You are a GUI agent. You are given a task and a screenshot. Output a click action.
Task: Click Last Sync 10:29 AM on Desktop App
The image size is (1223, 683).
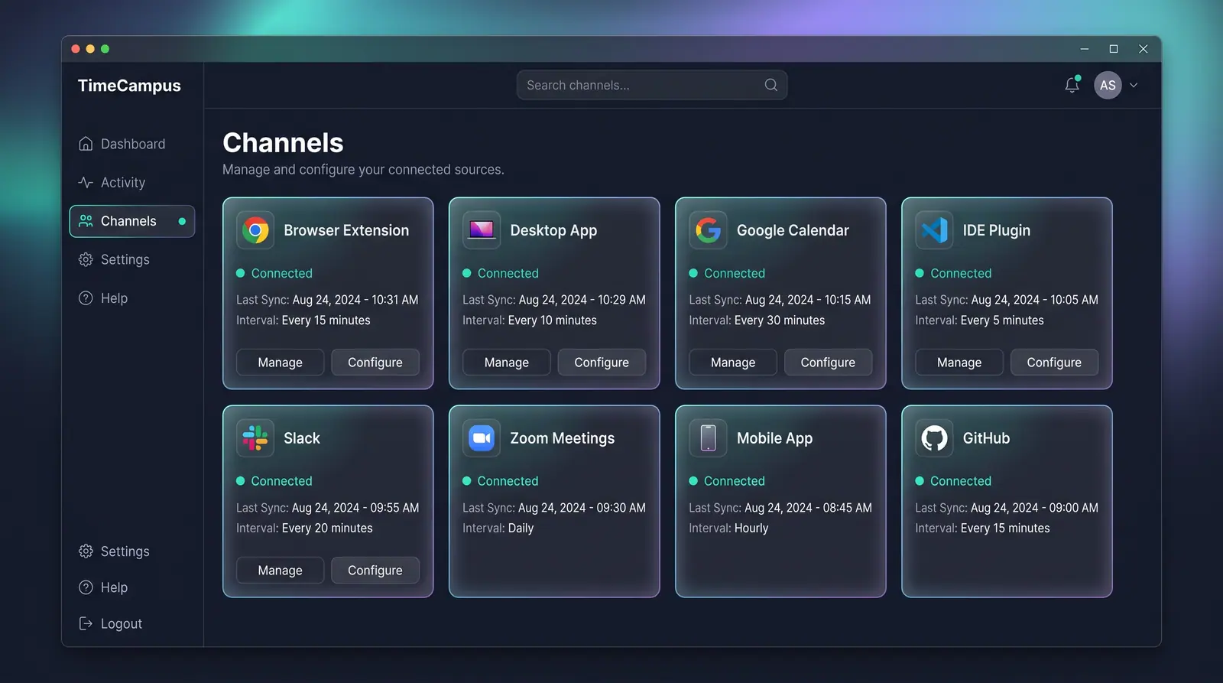tap(554, 300)
